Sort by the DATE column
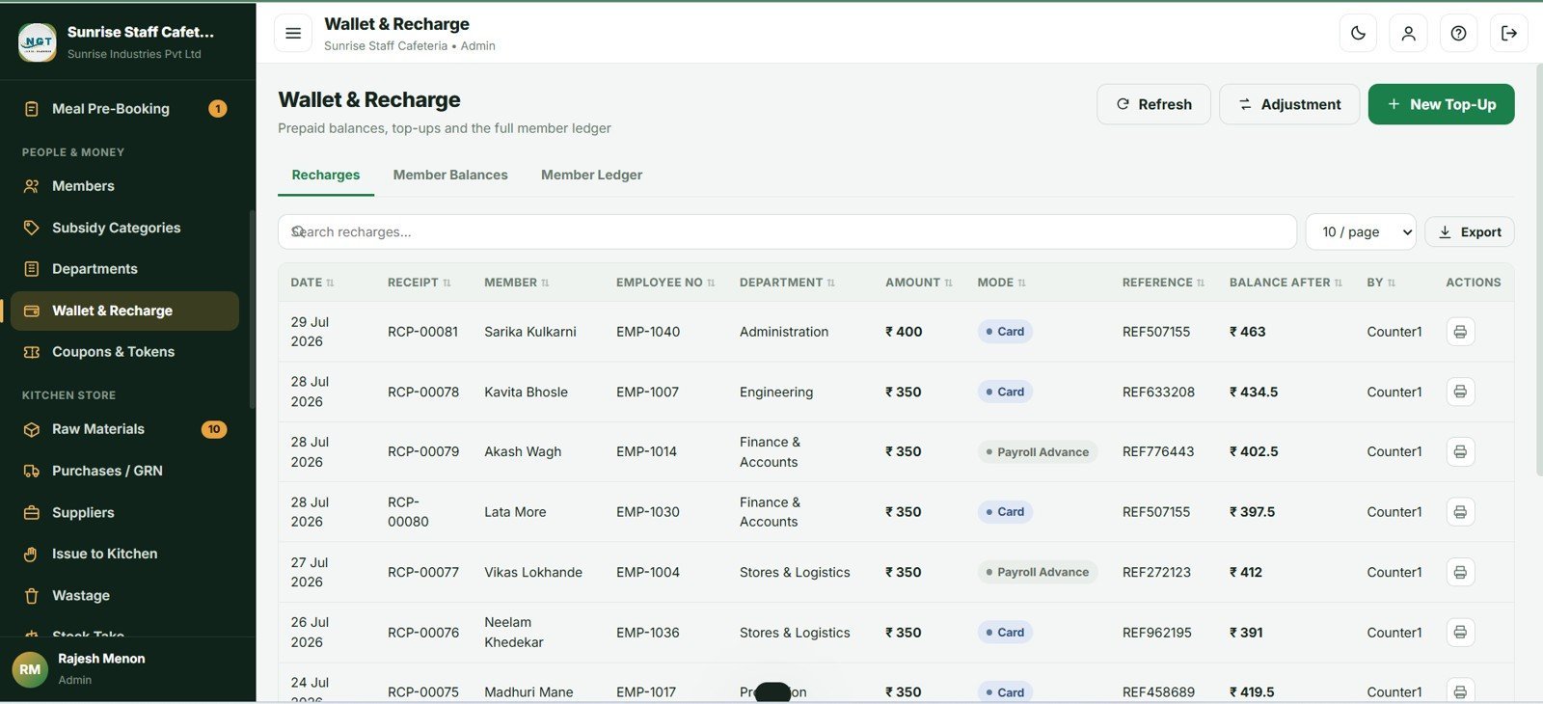This screenshot has height=704, width=1543. [x=312, y=283]
